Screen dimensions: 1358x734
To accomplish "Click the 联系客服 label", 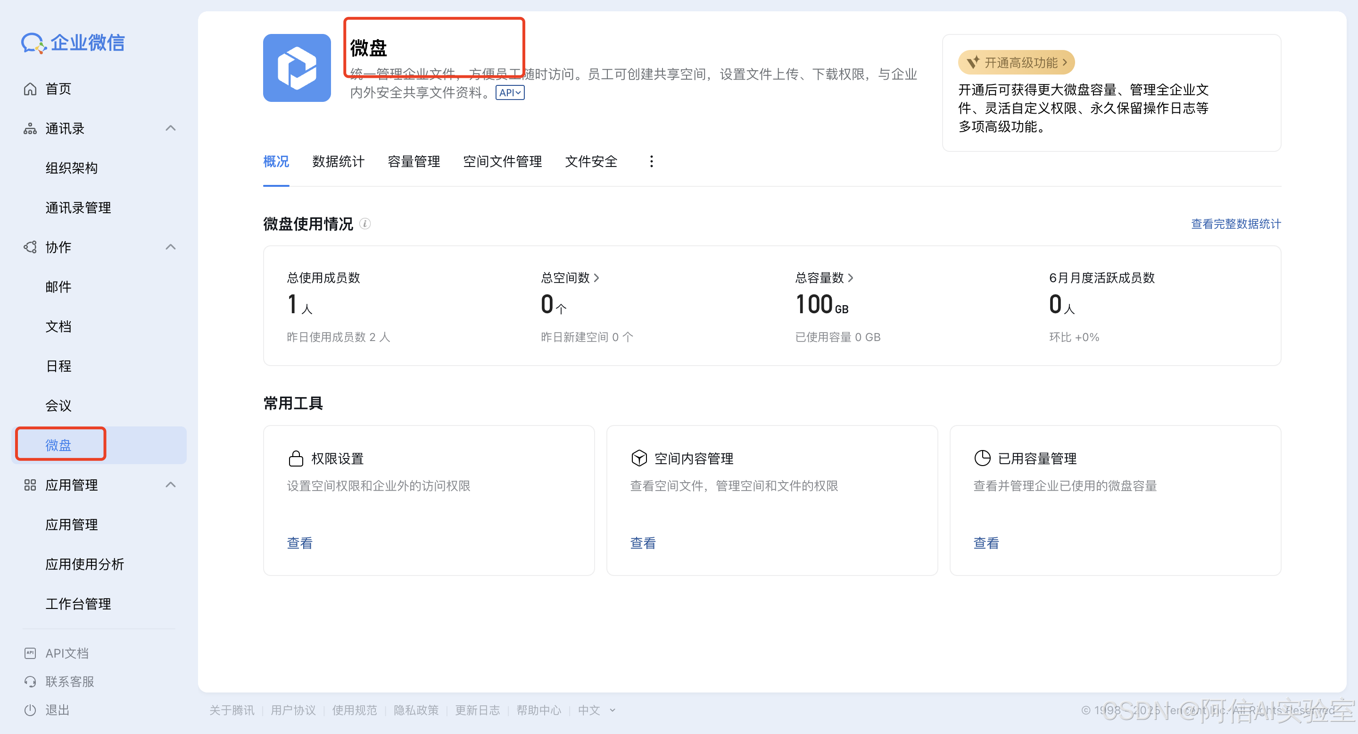I will point(70,682).
